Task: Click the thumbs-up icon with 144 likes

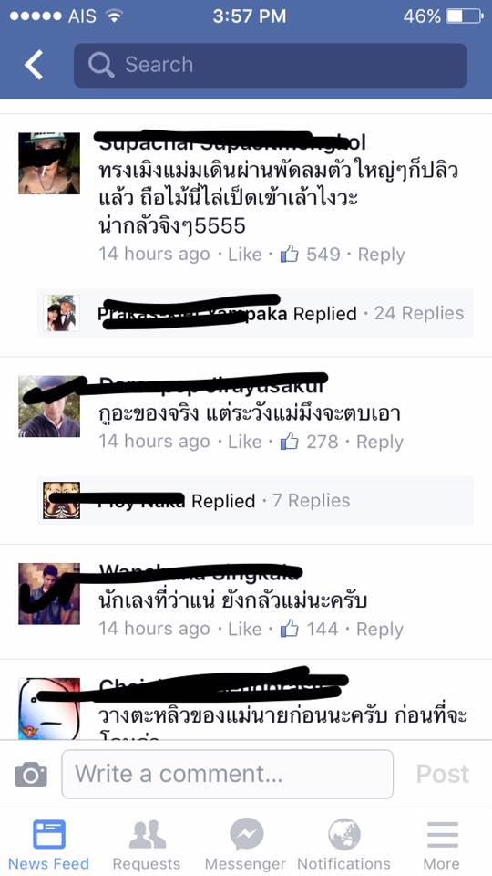Action: click(x=289, y=629)
